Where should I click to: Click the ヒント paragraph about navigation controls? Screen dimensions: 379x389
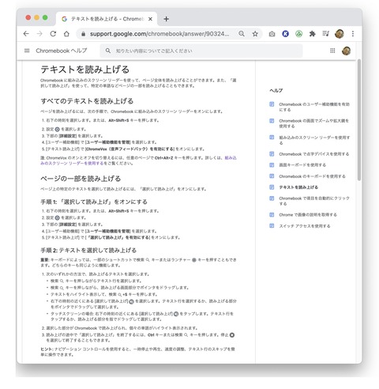point(137,352)
